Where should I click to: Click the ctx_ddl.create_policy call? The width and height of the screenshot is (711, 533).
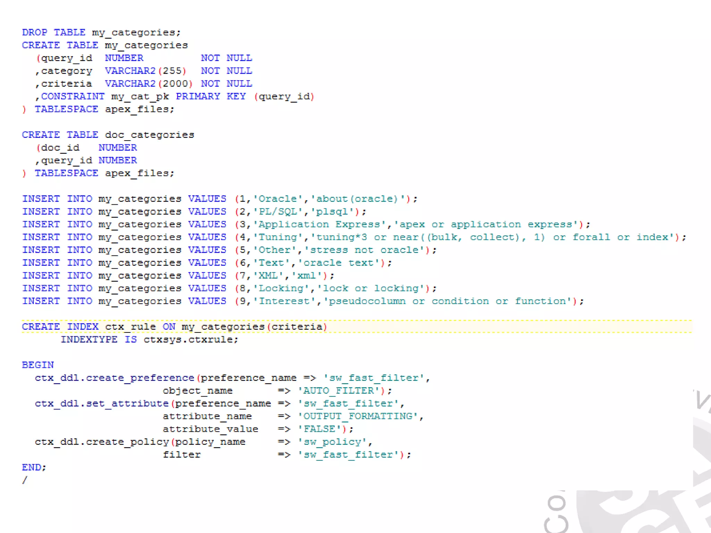[102, 442]
